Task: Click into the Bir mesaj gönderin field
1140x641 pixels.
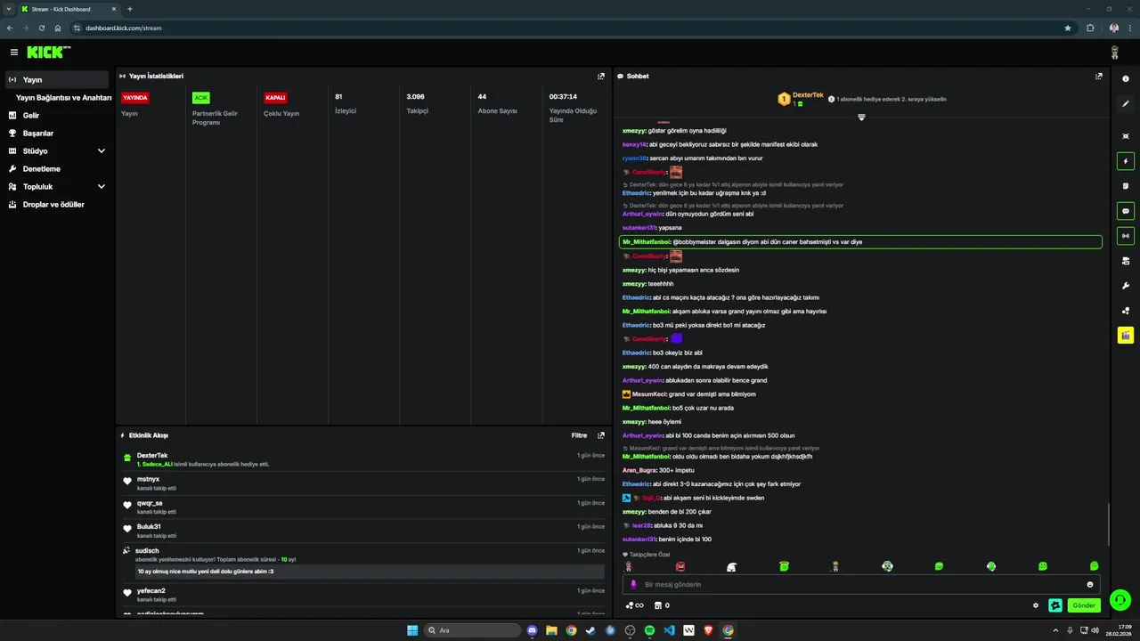Action: click(861, 584)
